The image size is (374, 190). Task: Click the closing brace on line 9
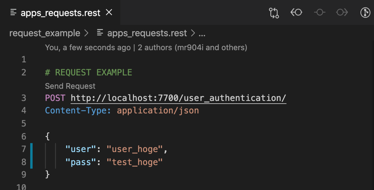[47, 174]
